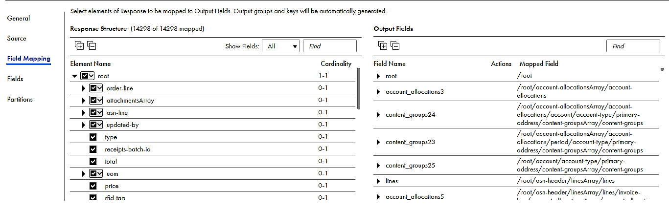The height and width of the screenshot is (211, 669).
Task: Focus the Output Fields Find box
Action: (633, 46)
